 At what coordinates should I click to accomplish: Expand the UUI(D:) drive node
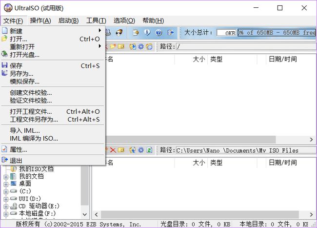click(x=6, y=199)
